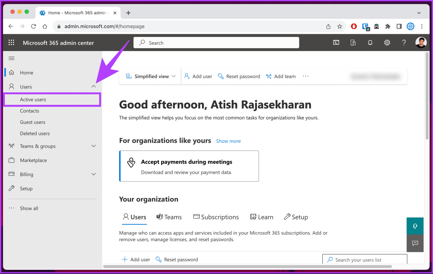Screen dimensions: 433x274
Task: Open the Help question mark icon
Action: [x=404, y=42]
